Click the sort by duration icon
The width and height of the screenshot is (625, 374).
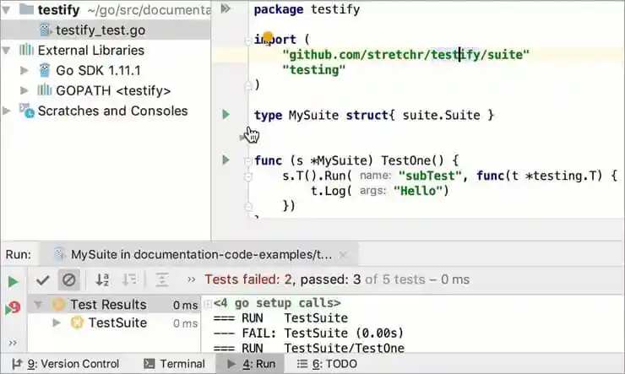point(129,280)
